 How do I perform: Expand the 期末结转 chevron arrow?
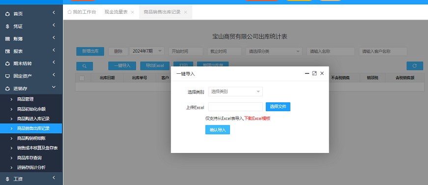pyautogui.click(x=54, y=62)
